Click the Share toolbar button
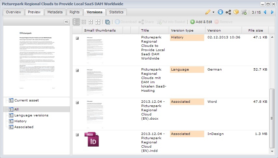This screenshot has height=158, width=278. pos(146,22)
